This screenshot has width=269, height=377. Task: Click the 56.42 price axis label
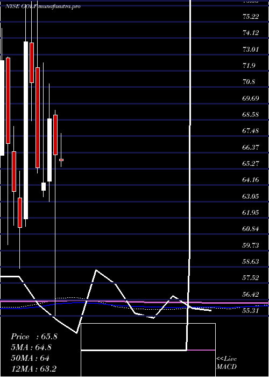251,295
